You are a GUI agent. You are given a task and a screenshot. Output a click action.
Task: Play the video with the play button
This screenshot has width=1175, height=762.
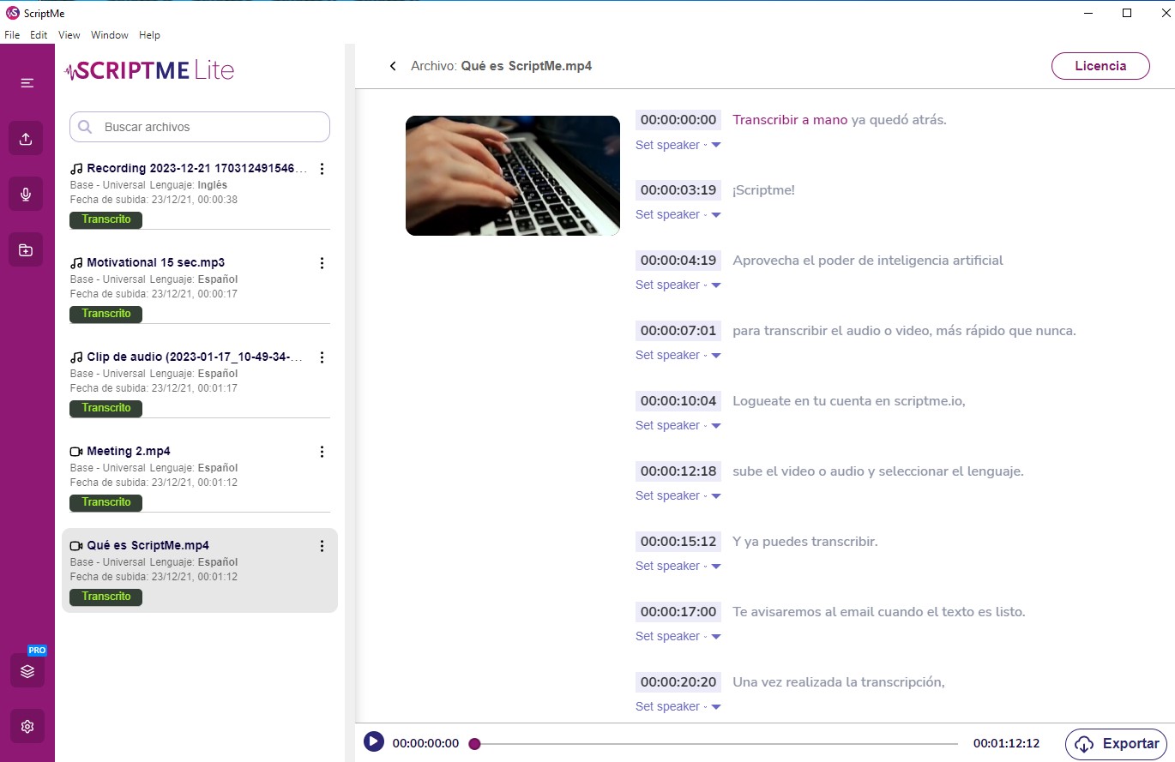[x=373, y=742]
